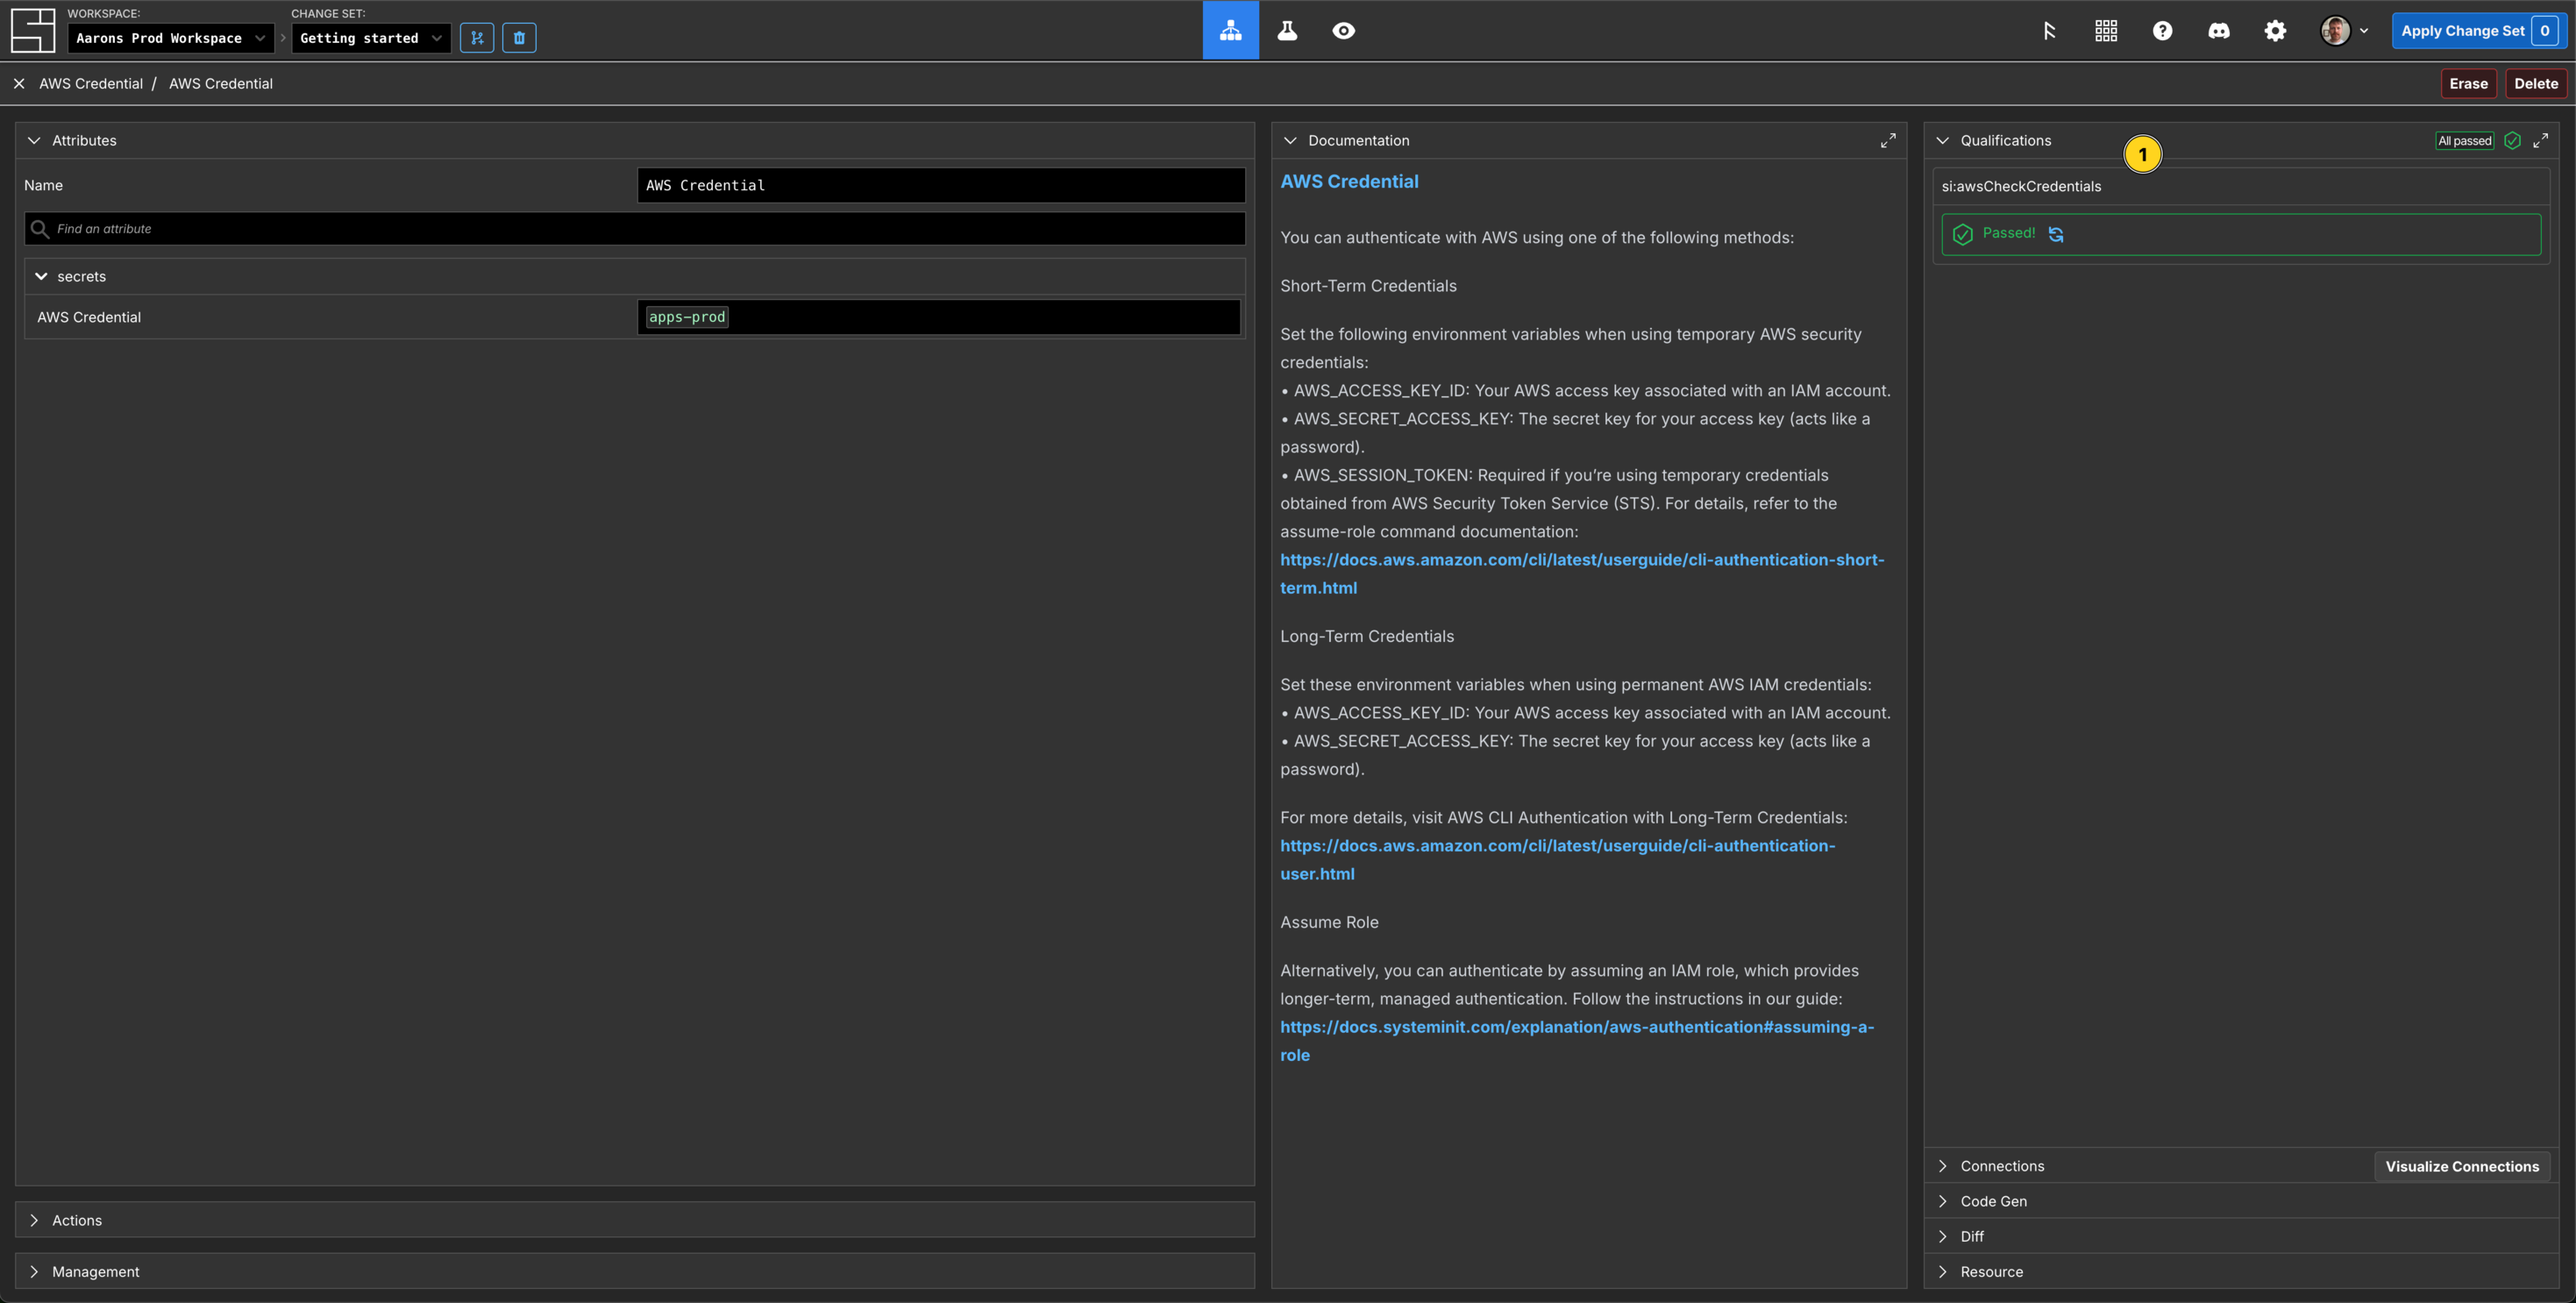Open the cli-authentication-user.html link

1557,859
